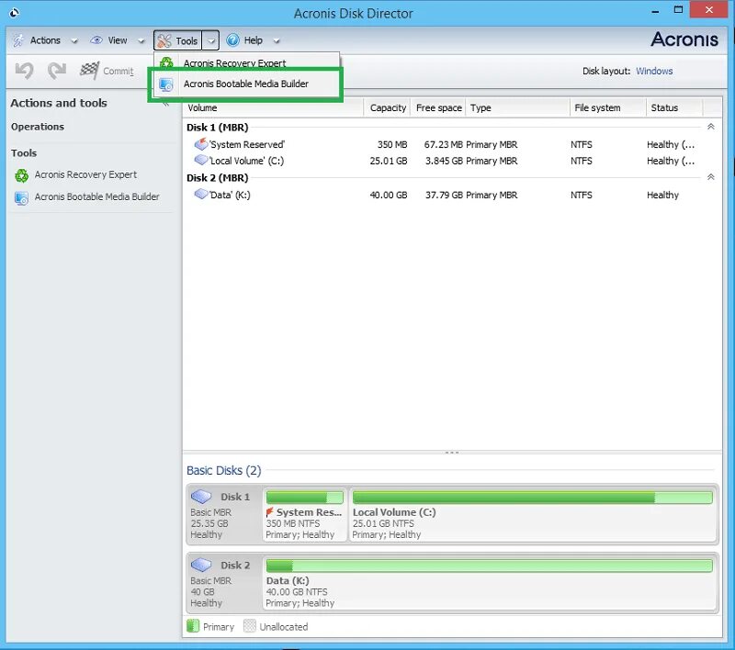Click the Disk 2 drive icon in Basic Disks
The image size is (735, 650).
[x=201, y=565]
